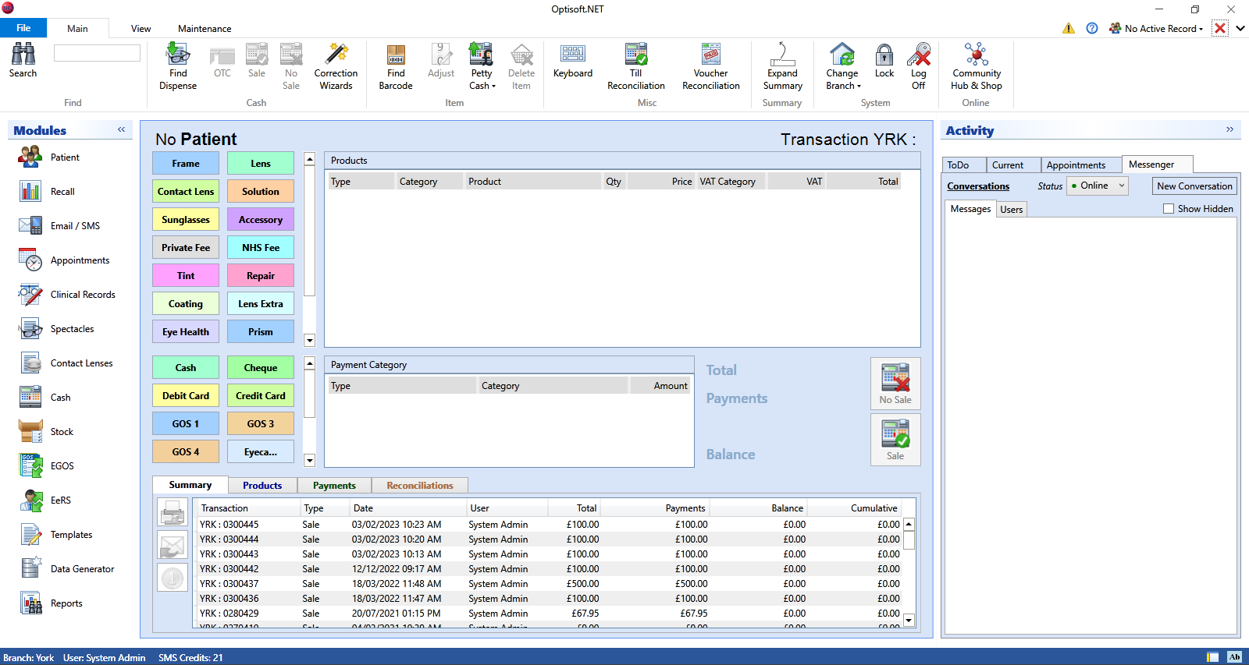Add a Frame product

pyautogui.click(x=186, y=164)
